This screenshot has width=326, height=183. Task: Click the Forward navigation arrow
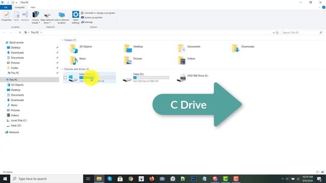pos(11,33)
